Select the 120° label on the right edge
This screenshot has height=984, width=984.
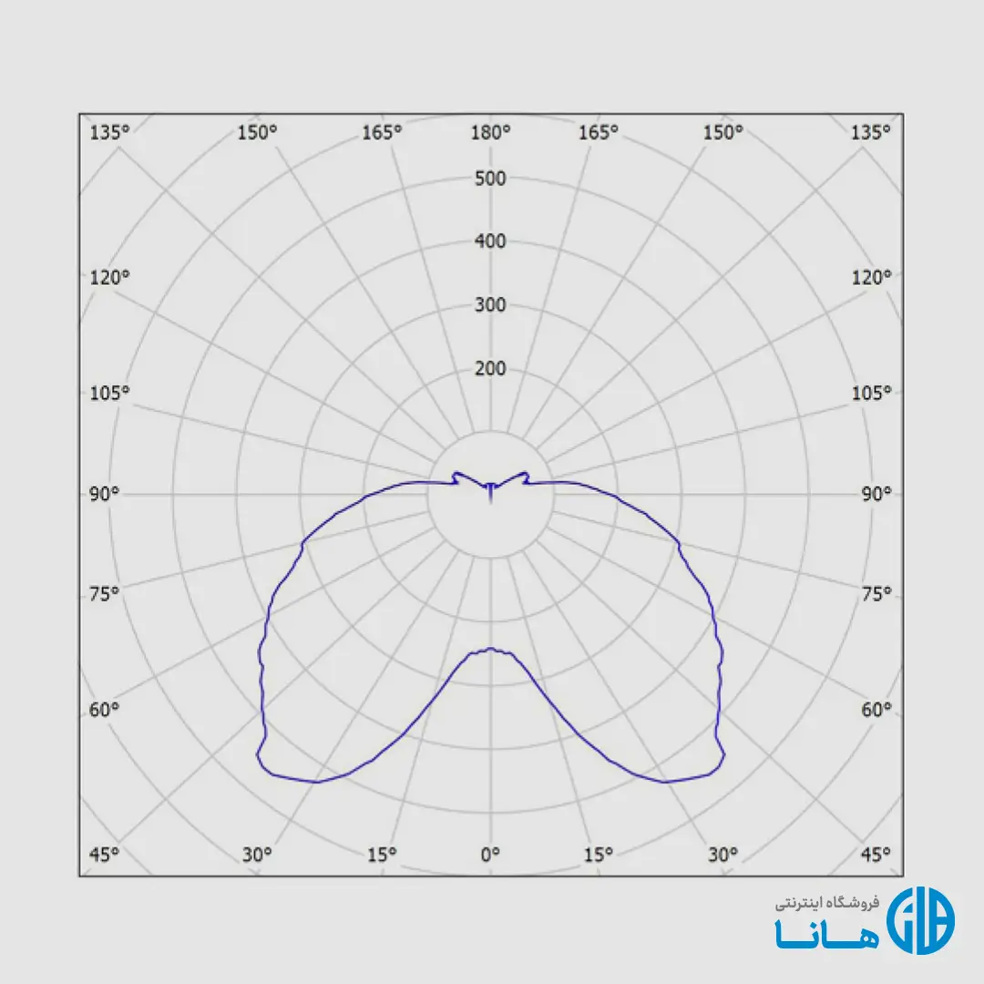(x=871, y=277)
